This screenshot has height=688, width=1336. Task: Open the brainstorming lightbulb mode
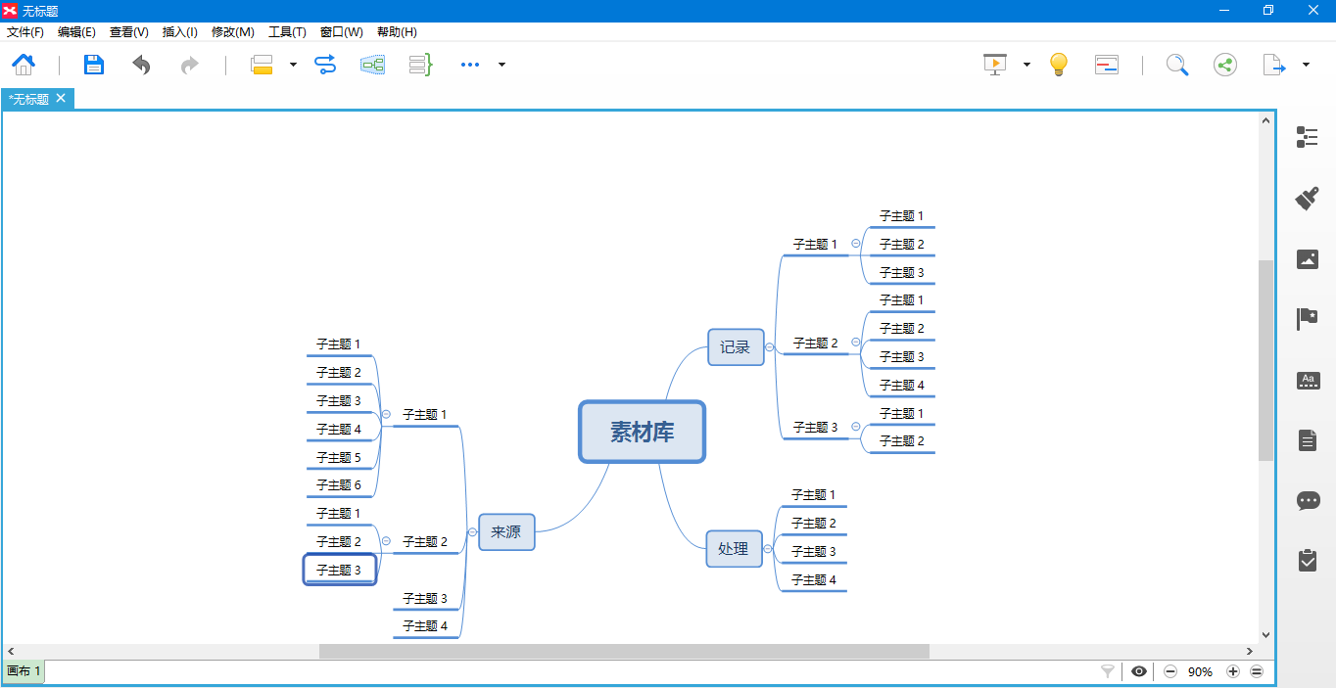[x=1058, y=65]
